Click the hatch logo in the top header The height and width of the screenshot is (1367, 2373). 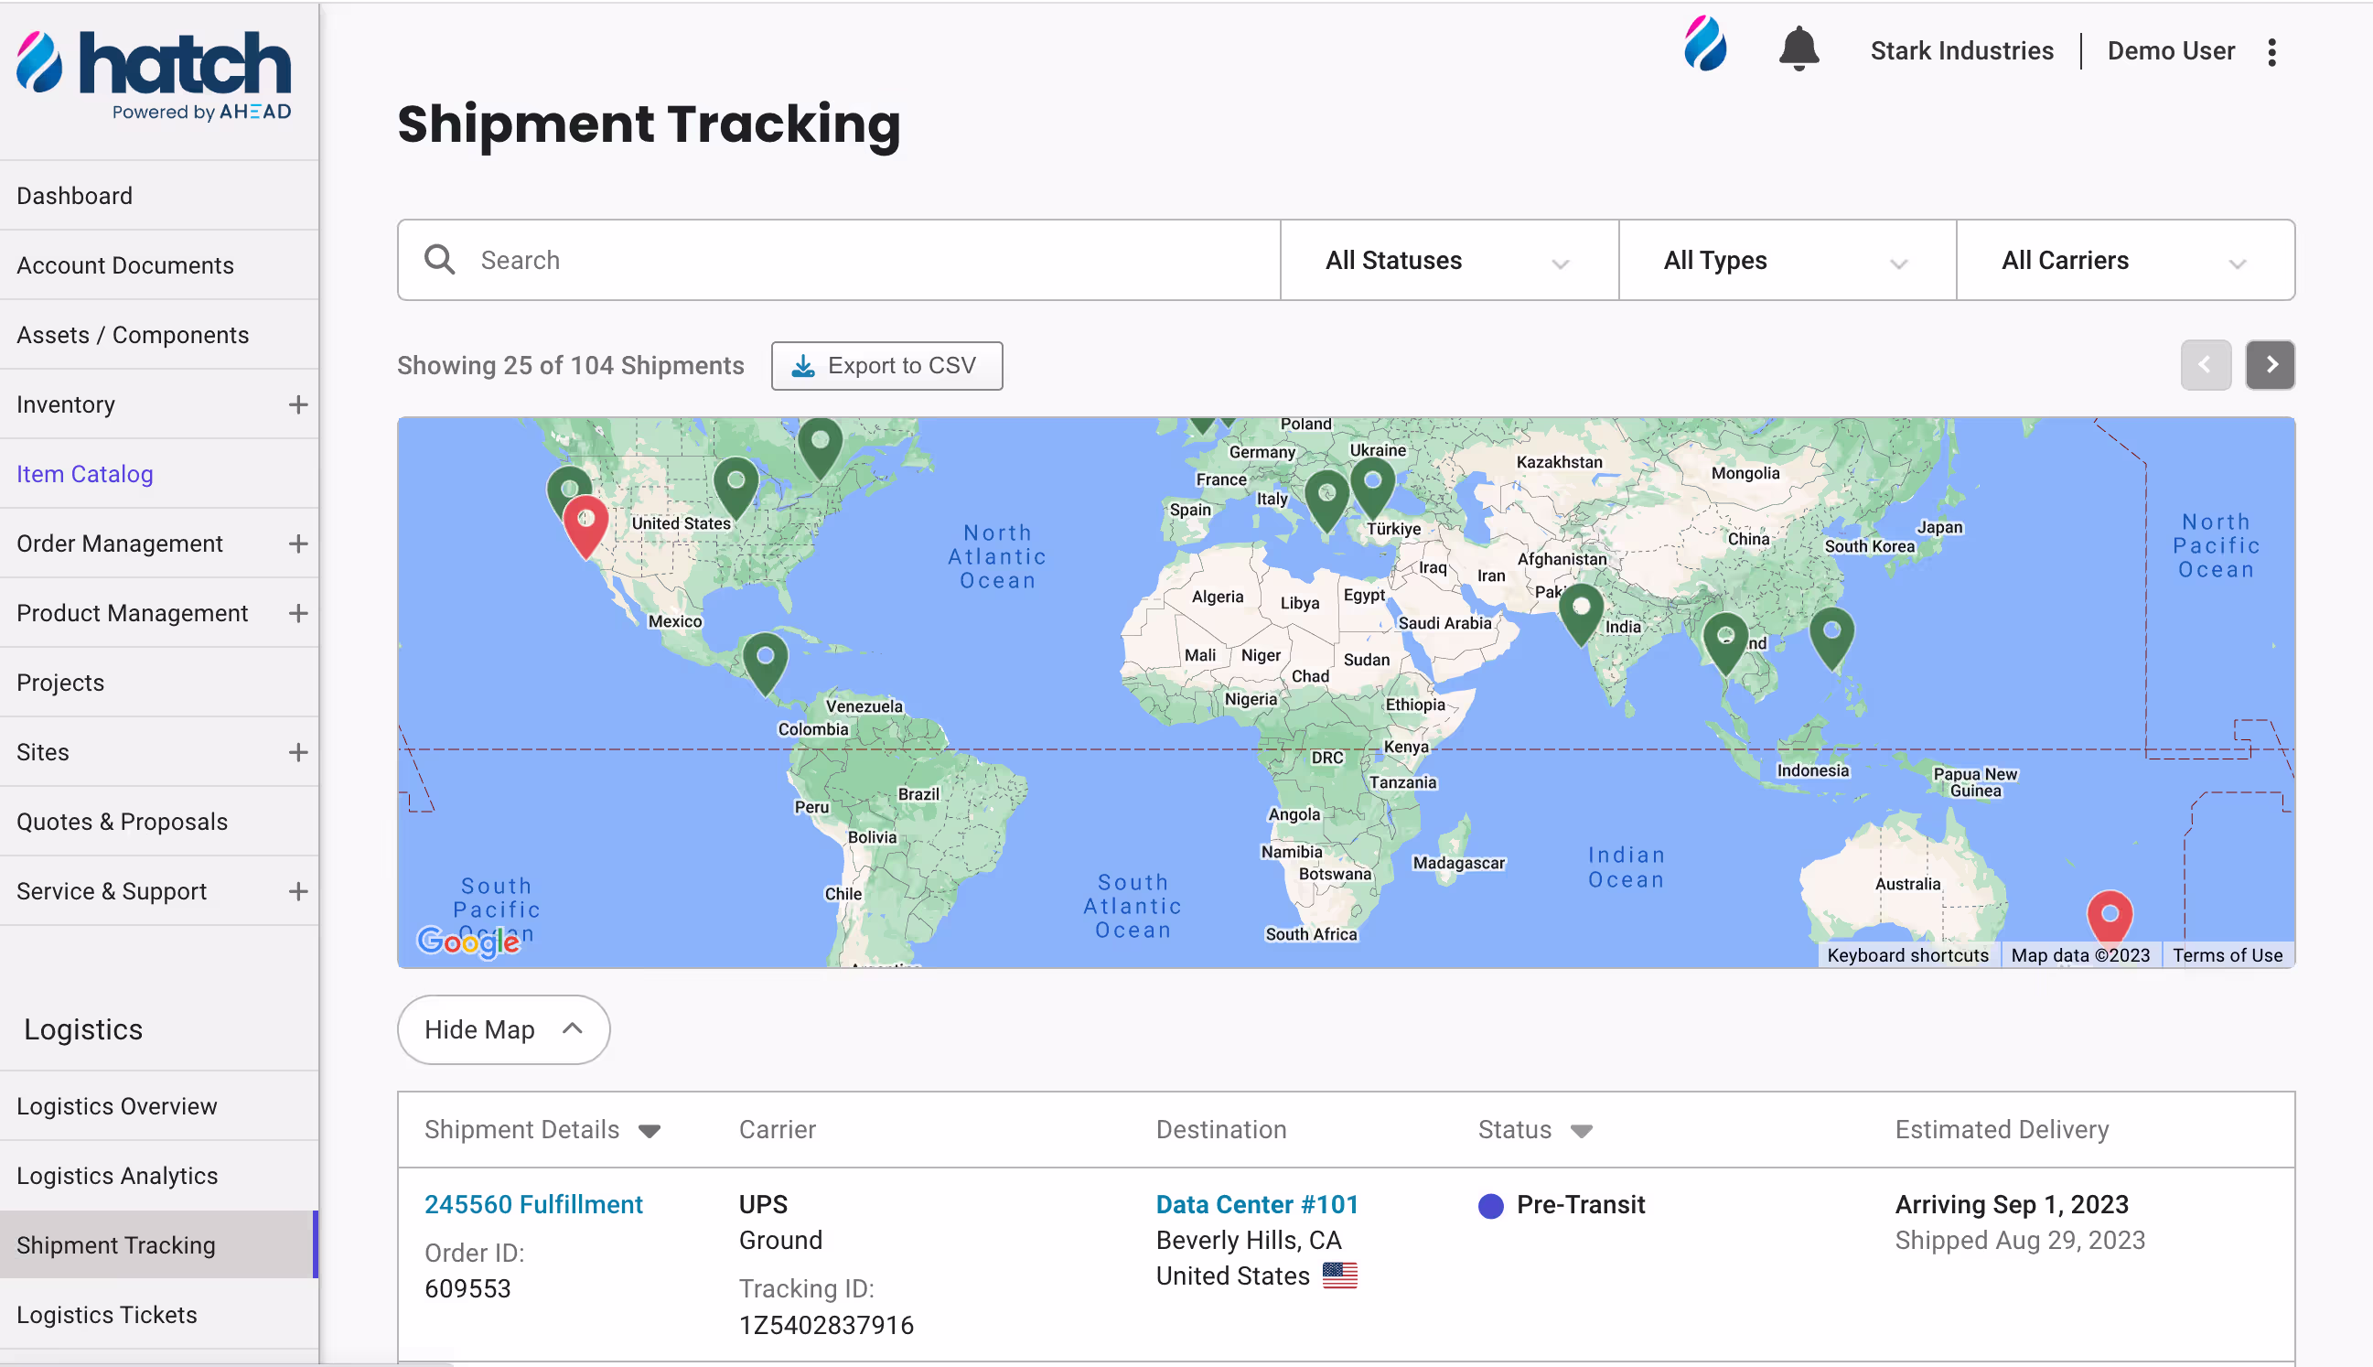pos(1704,44)
